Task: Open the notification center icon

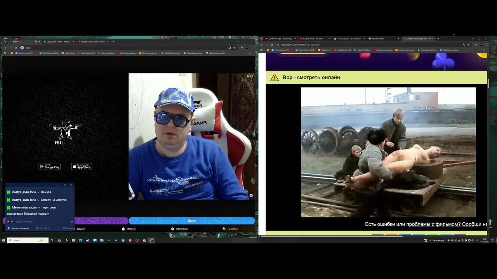Action: [492, 240]
